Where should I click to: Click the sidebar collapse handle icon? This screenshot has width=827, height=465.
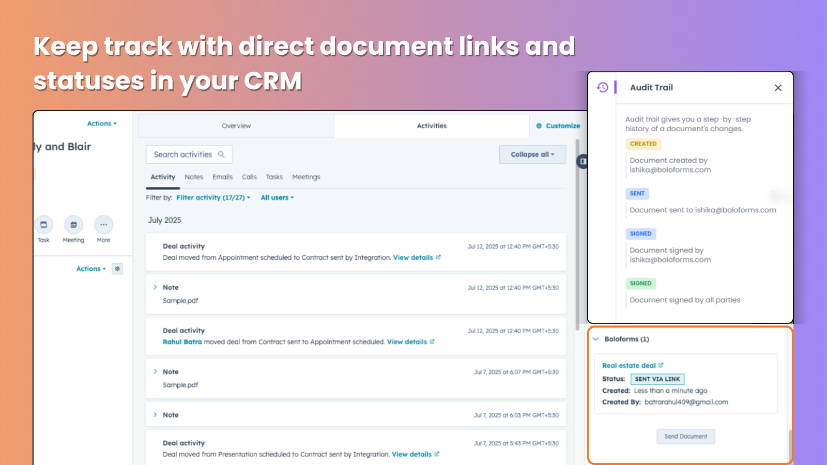click(x=583, y=161)
